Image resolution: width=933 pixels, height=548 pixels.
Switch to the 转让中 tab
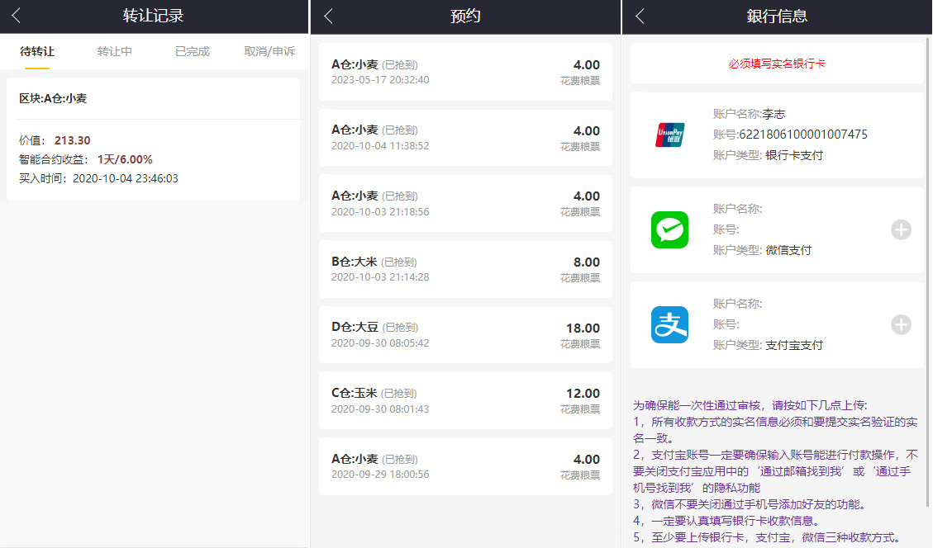tap(115, 51)
